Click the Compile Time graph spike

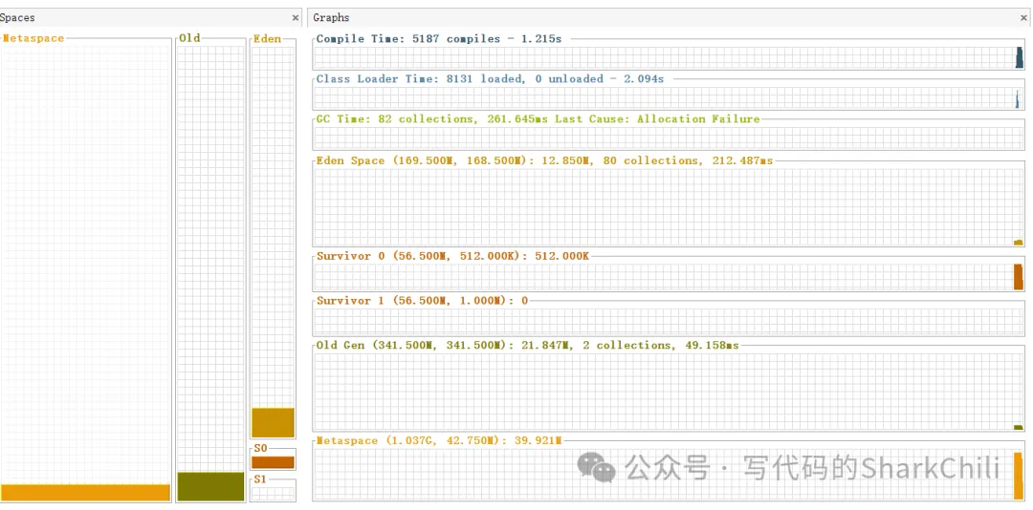[1019, 58]
